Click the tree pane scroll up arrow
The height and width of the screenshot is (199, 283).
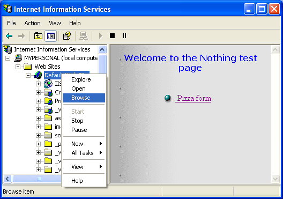[x=102, y=49]
